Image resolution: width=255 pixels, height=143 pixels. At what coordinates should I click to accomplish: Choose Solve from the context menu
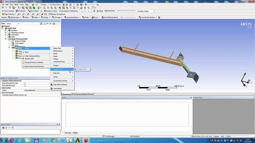click(36, 52)
